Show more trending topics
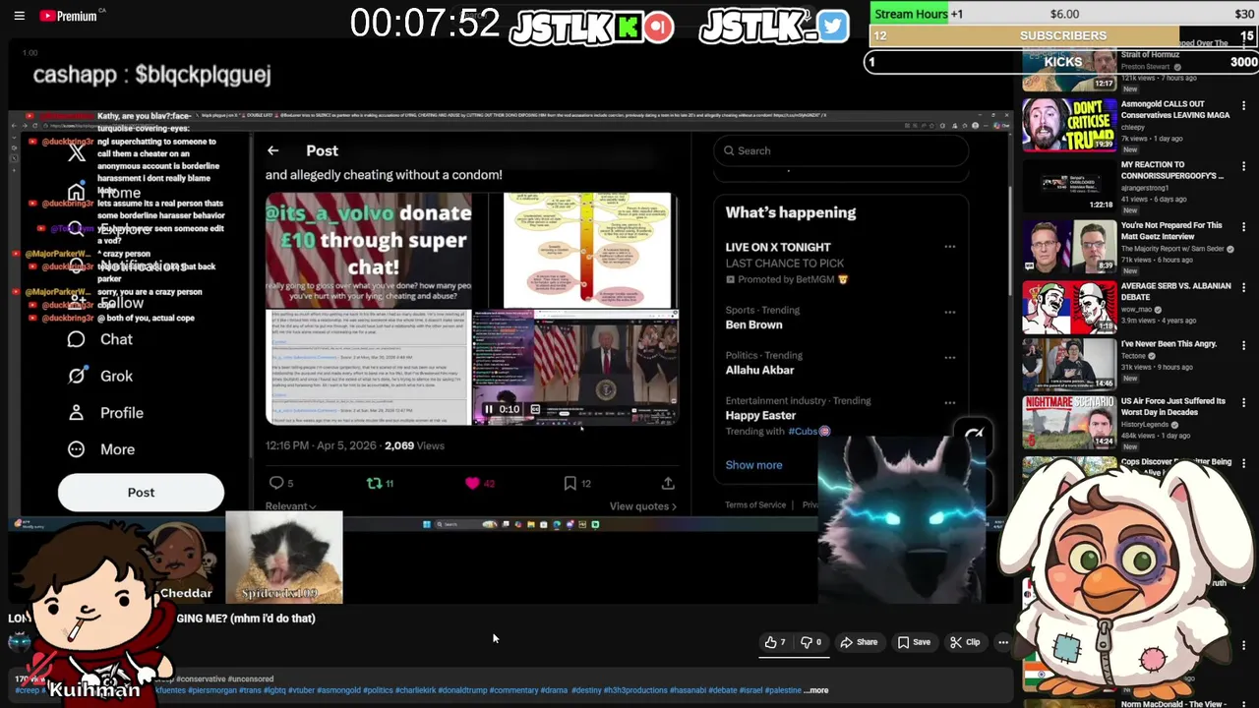Screen dimensions: 1259x708 click(753, 465)
